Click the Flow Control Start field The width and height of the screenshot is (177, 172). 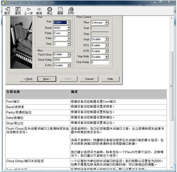click(100, 28)
